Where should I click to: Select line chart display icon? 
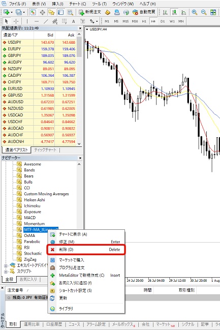point(183,12)
